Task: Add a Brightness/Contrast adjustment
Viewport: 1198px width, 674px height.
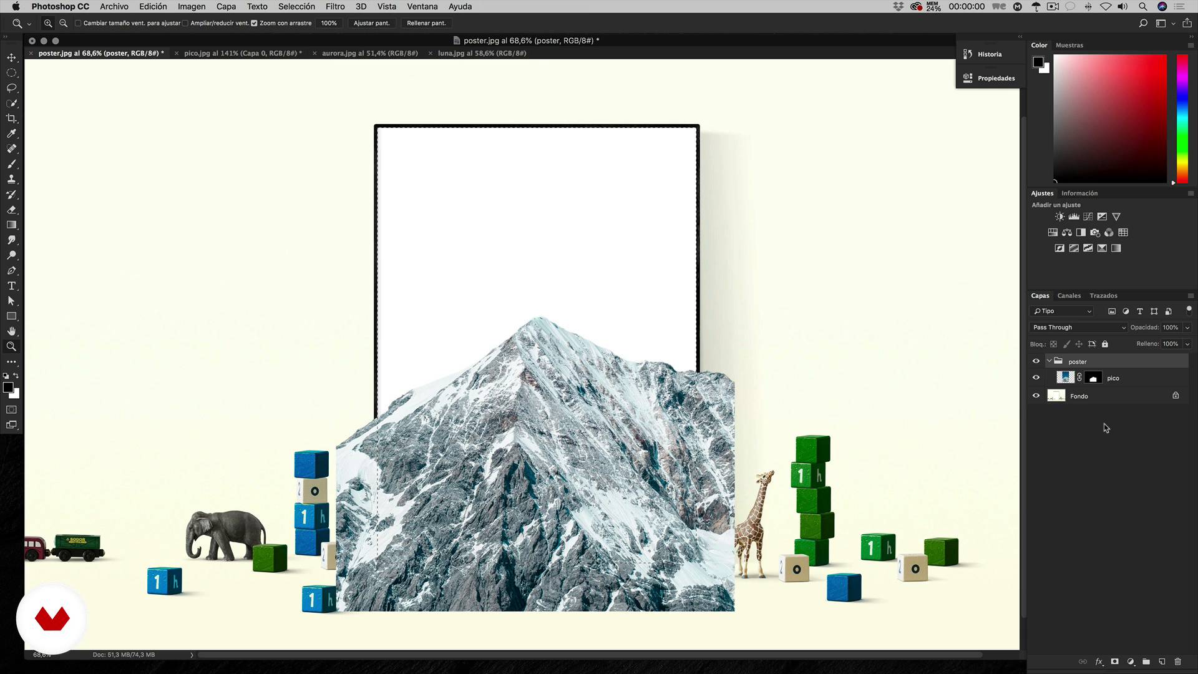Action: [1059, 217]
